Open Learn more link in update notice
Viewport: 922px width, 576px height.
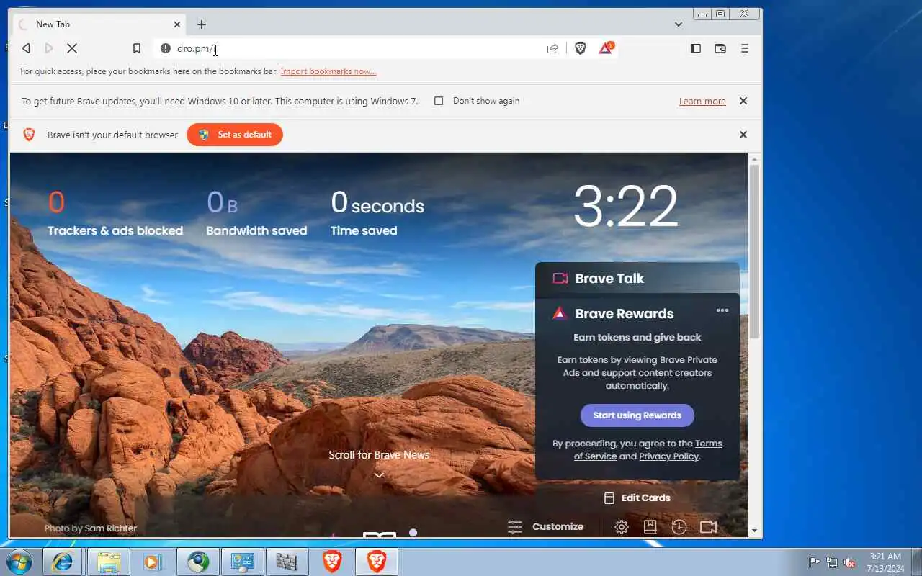(x=702, y=102)
